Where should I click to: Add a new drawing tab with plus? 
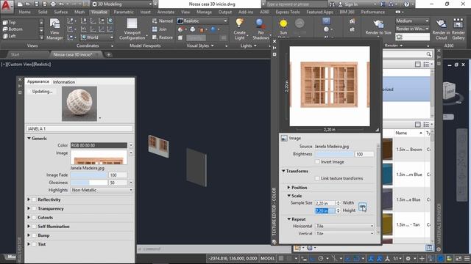click(x=108, y=54)
